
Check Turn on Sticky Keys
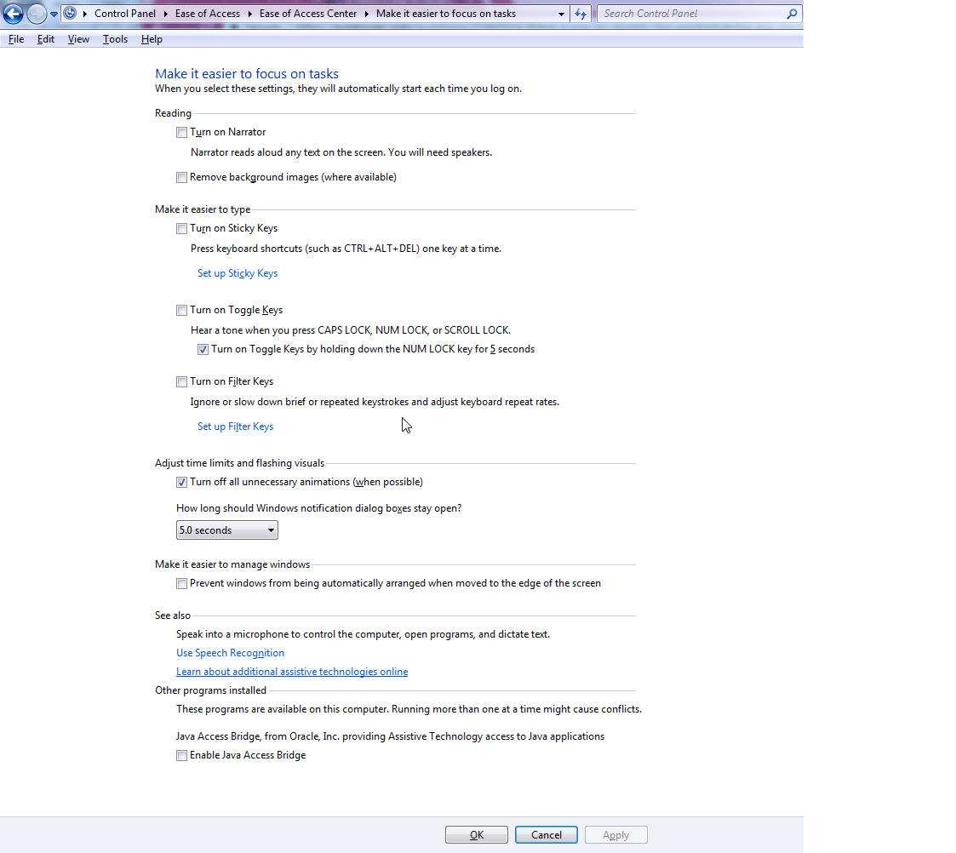(x=181, y=228)
